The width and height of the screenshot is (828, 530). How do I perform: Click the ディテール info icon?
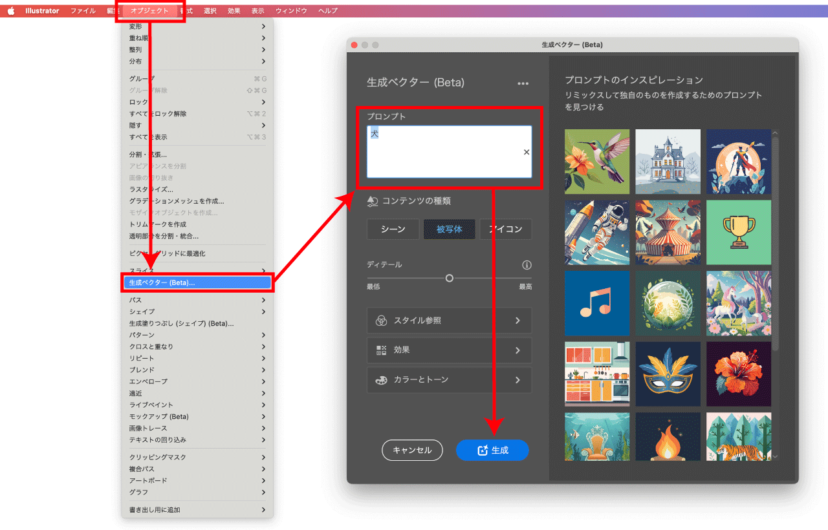[x=527, y=265]
